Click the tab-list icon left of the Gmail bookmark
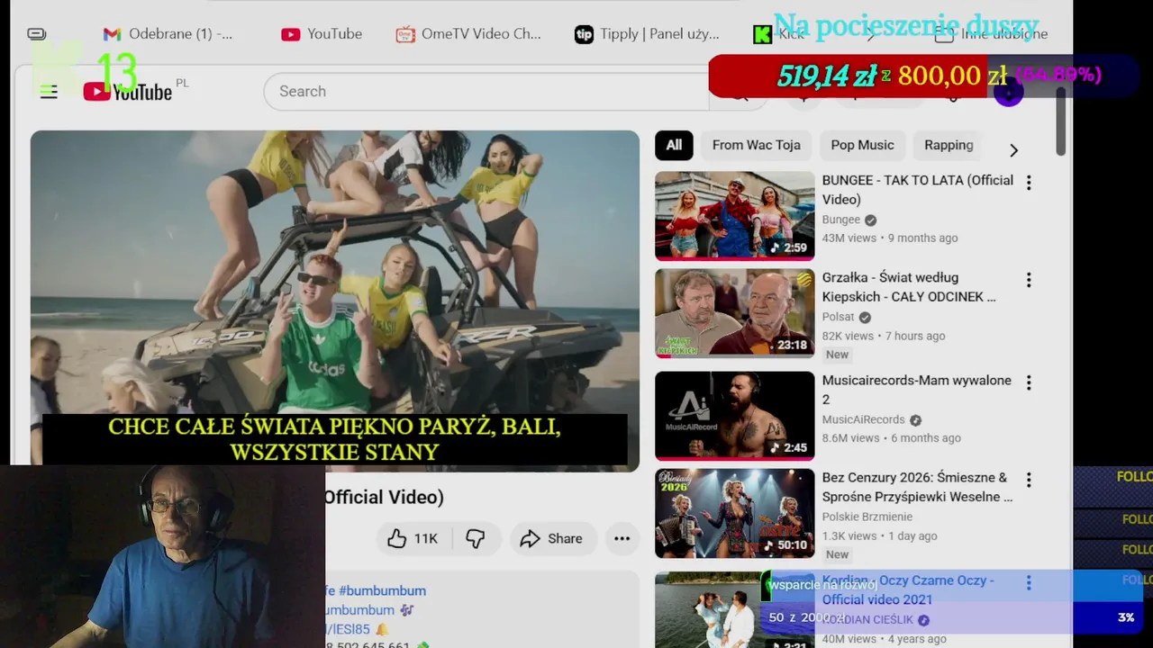Screen dimensions: 1153x648 pyautogui.click(x=37, y=34)
